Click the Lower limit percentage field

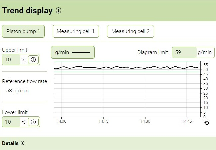pyautogui.click(x=11, y=122)
